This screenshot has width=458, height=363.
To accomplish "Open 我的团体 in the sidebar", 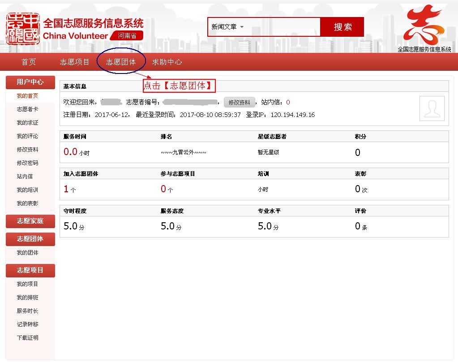I will tap(27, 253).
